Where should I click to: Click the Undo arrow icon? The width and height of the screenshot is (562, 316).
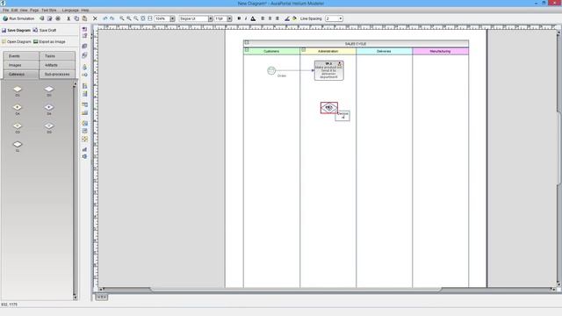105,18
